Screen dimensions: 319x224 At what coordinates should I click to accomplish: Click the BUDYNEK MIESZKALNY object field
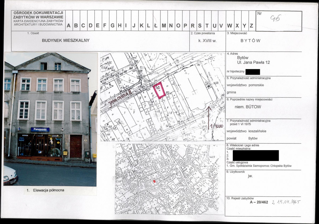[66, 40]
